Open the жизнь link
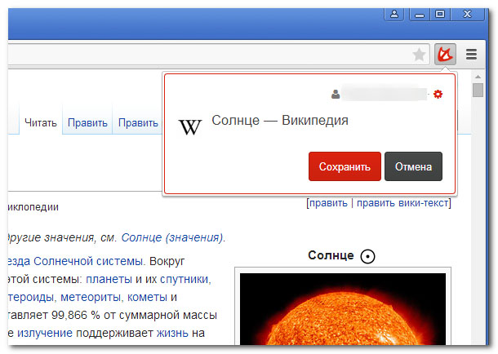 [x=171, y=334]
